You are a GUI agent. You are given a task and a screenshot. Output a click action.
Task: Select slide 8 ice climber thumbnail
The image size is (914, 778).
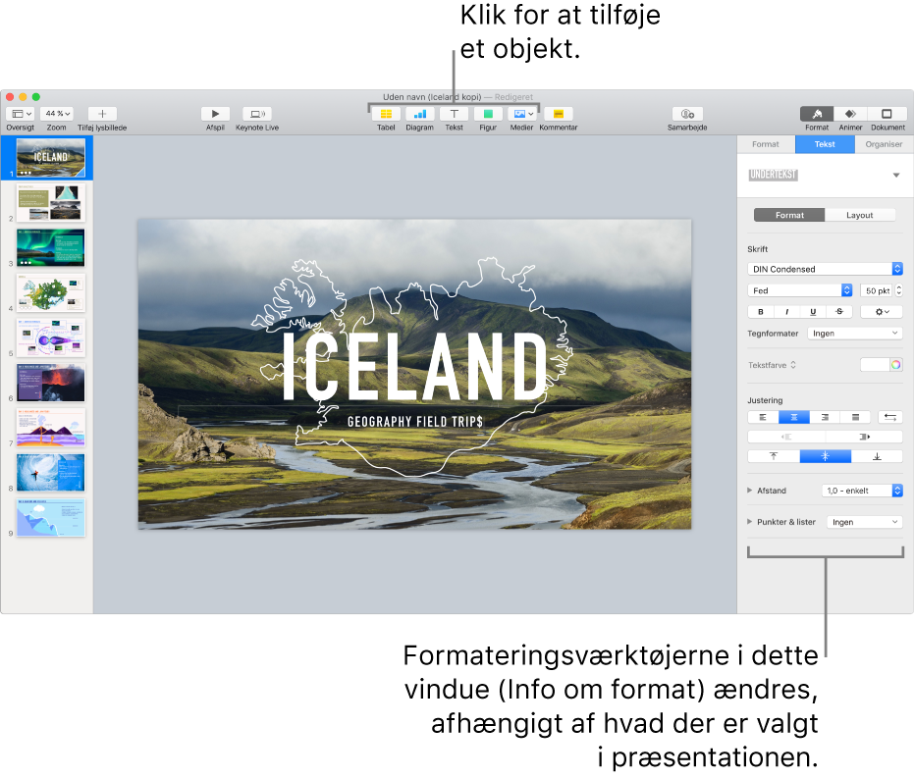[51, 472]
